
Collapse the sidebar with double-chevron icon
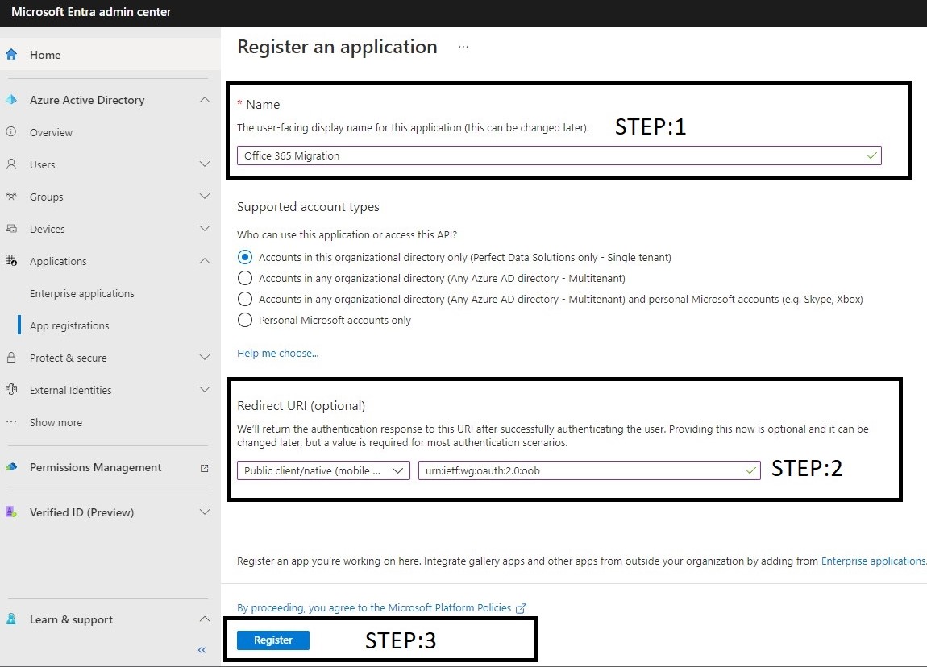point(202,650)
